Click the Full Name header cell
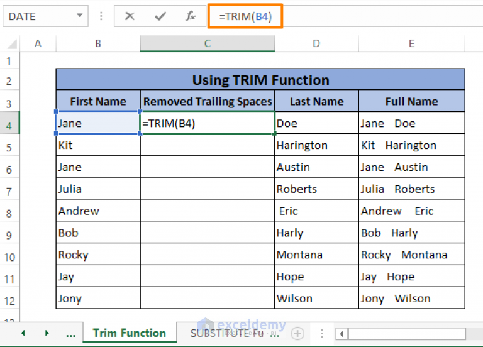Image resolution: width=483 pixels, height=347 pixels. pos(412,101)
